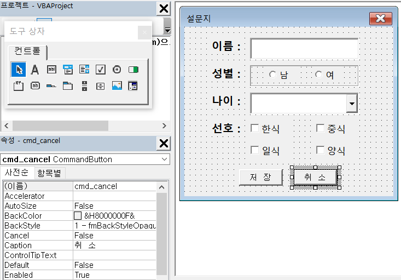
Task: Select the ScrollBar control tool
Action: pyautogui.click(x=84, y=86)
